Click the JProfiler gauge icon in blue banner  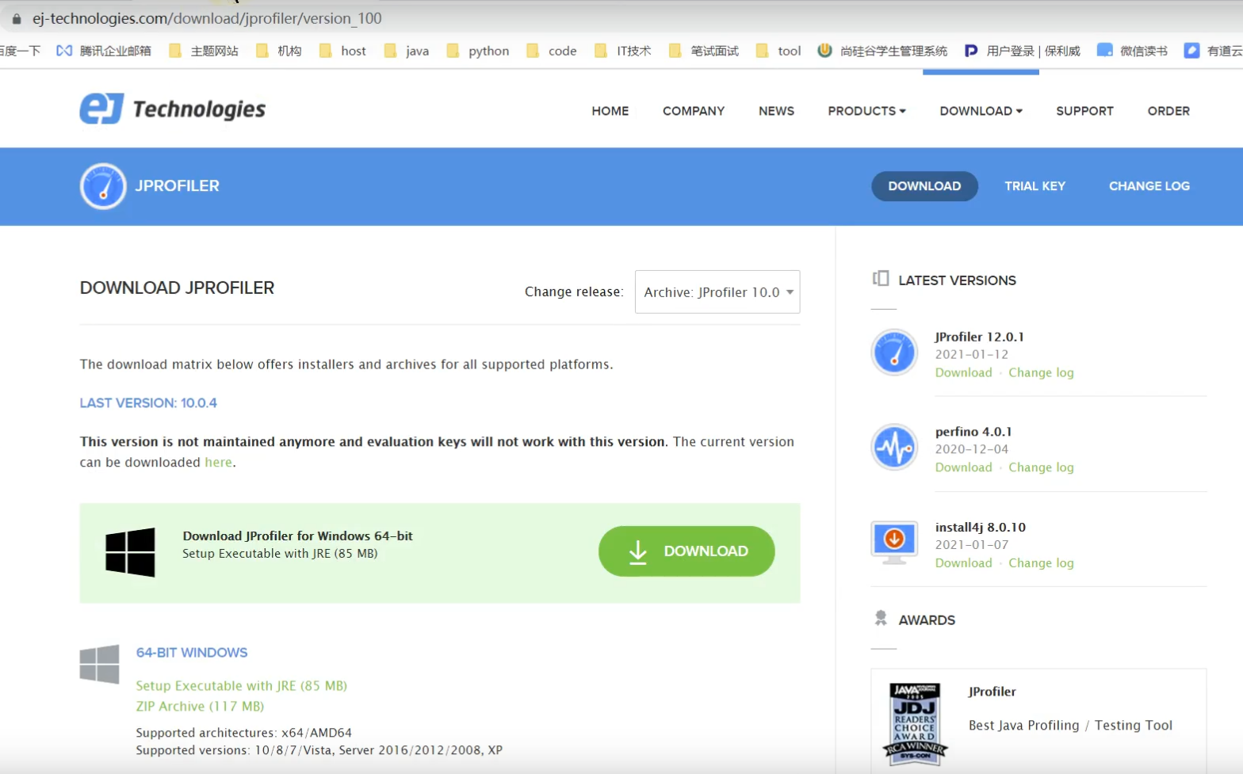(103, 186)
